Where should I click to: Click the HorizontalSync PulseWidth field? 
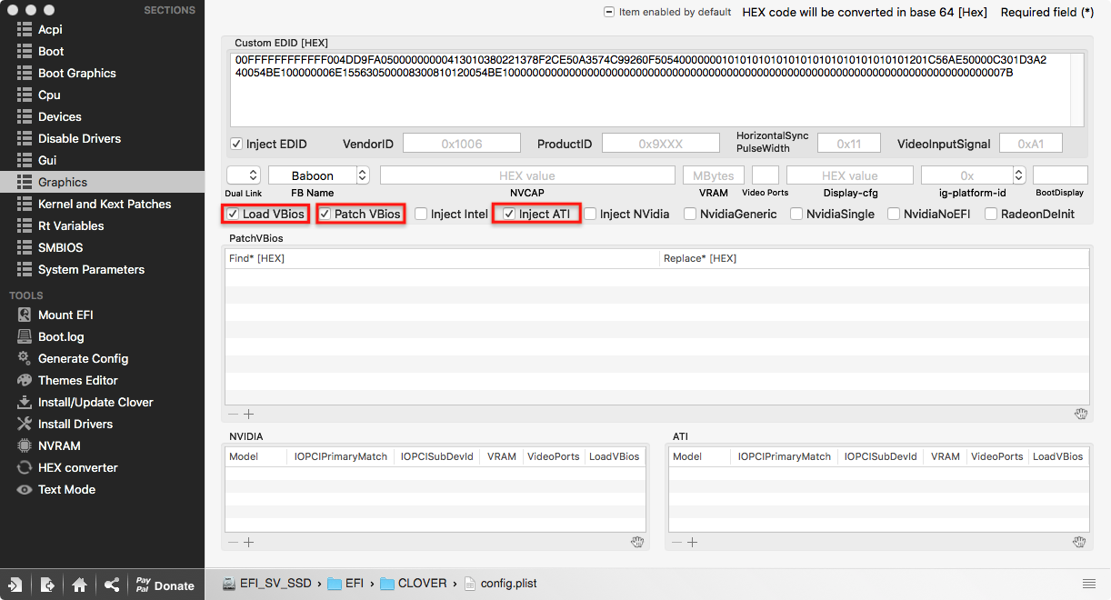point(849,144)
